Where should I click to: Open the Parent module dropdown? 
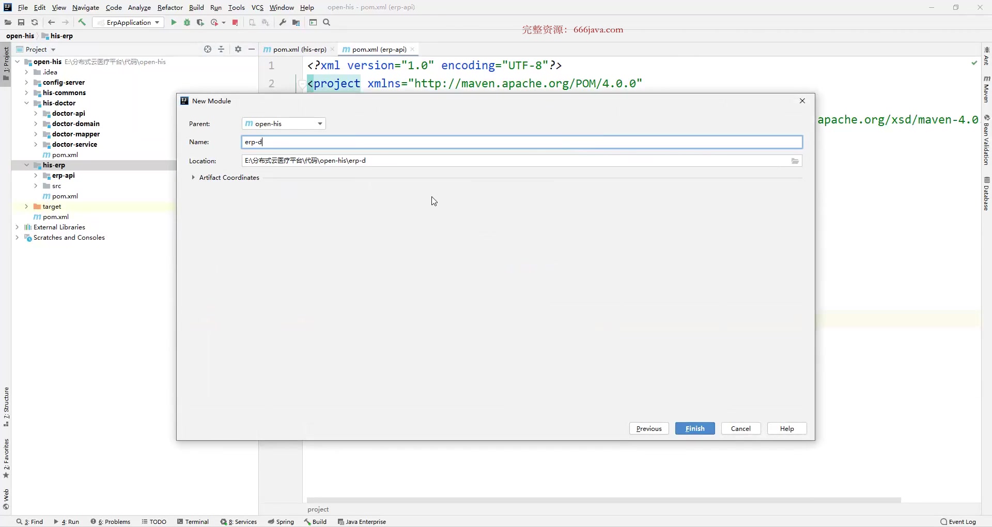coord(284,123)
